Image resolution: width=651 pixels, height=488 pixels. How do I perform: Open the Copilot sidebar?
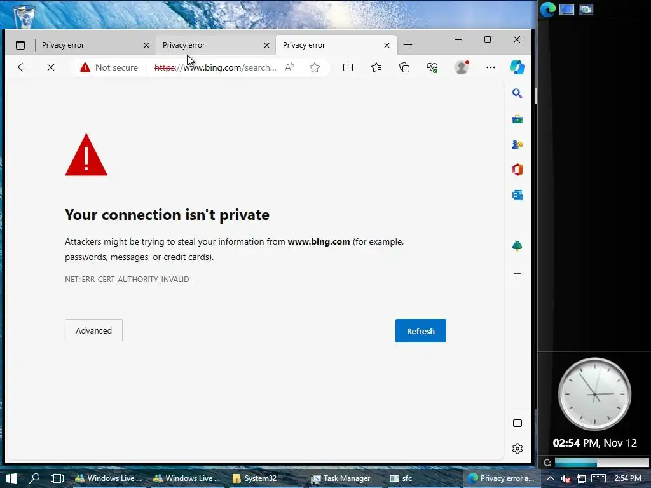click(517, 67)
